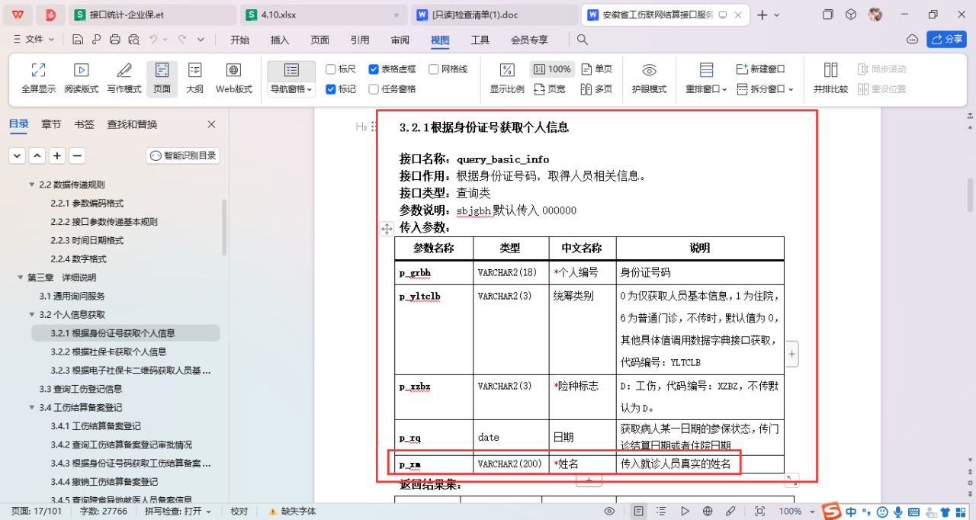Enable the Ruler checkbox
This screenshot has width=976, height=520.
[331, 69]
